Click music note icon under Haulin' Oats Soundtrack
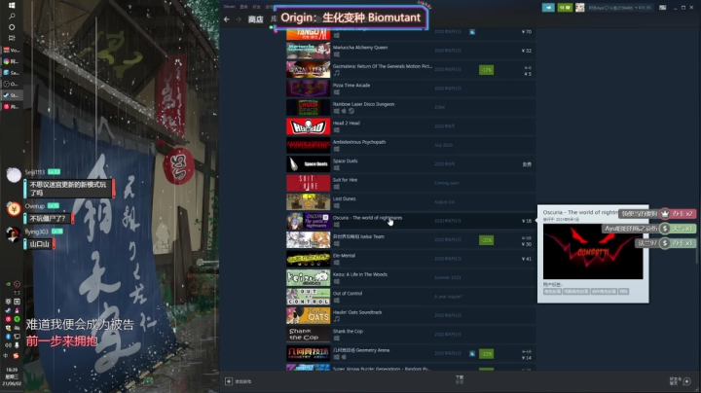 click(336, 319)
